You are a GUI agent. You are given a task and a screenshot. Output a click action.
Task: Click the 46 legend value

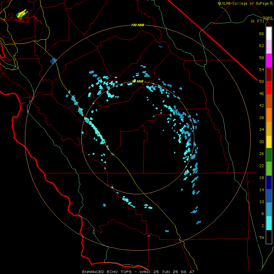[262, 94]
